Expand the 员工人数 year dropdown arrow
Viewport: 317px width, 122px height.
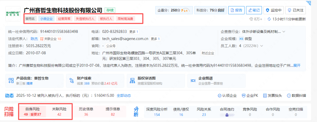[262, 46]
